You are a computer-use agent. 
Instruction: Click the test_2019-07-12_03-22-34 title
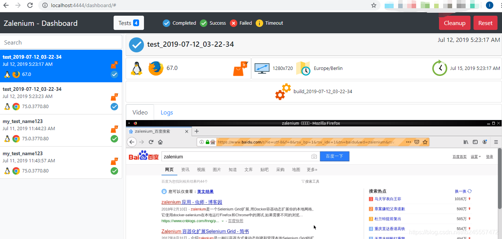[x=190, y=45]
